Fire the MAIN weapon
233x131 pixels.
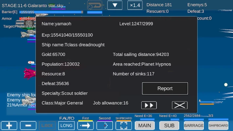point(145,125)
